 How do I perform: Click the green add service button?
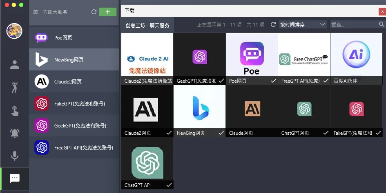pyautogui.click(x=108, y=12)
